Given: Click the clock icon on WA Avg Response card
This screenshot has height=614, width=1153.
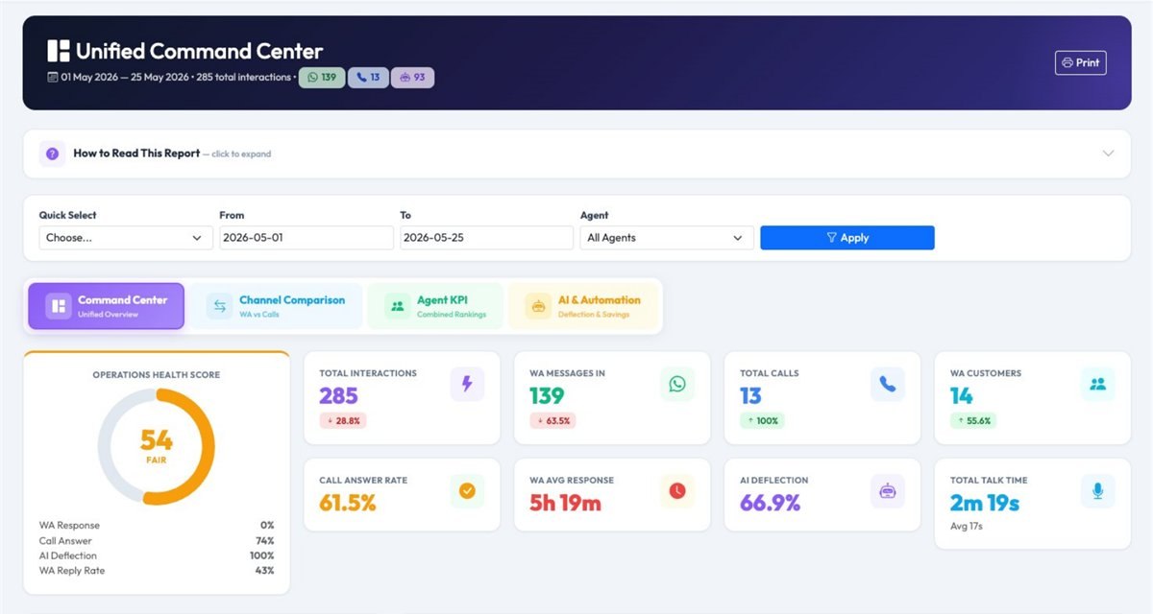Looking at the screenshot, I should click(x=677, y=491).
